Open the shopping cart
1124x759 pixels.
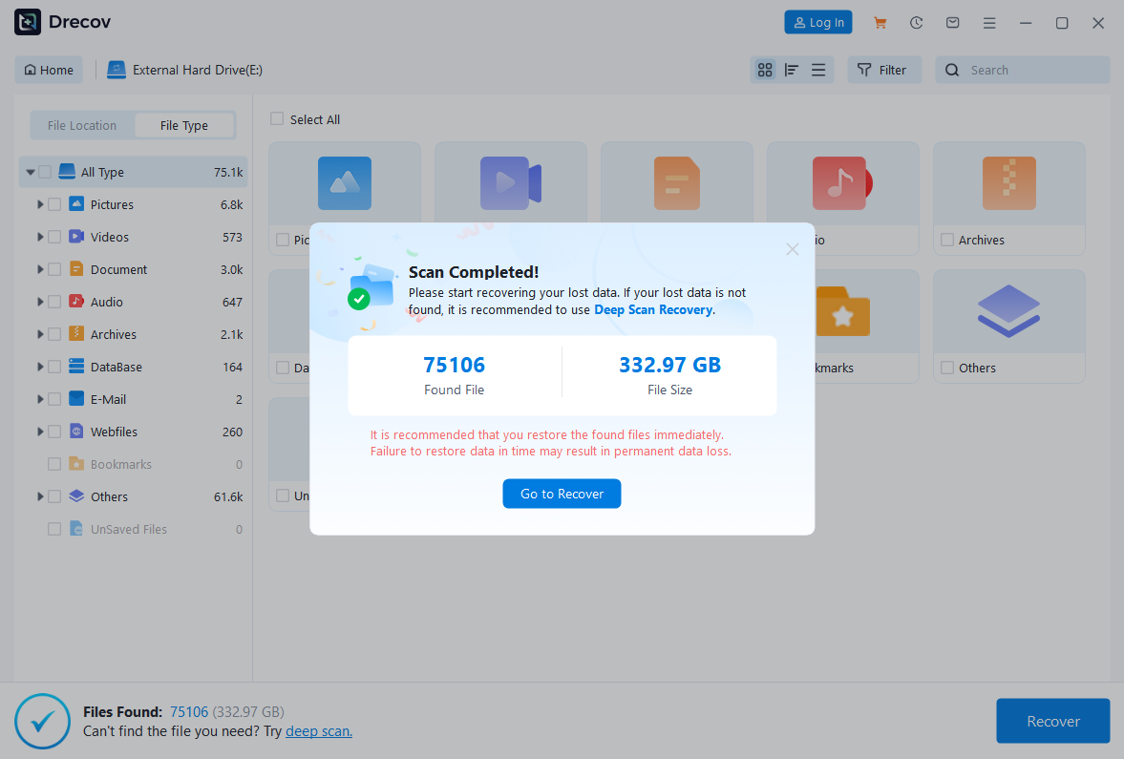pos(880,22)
